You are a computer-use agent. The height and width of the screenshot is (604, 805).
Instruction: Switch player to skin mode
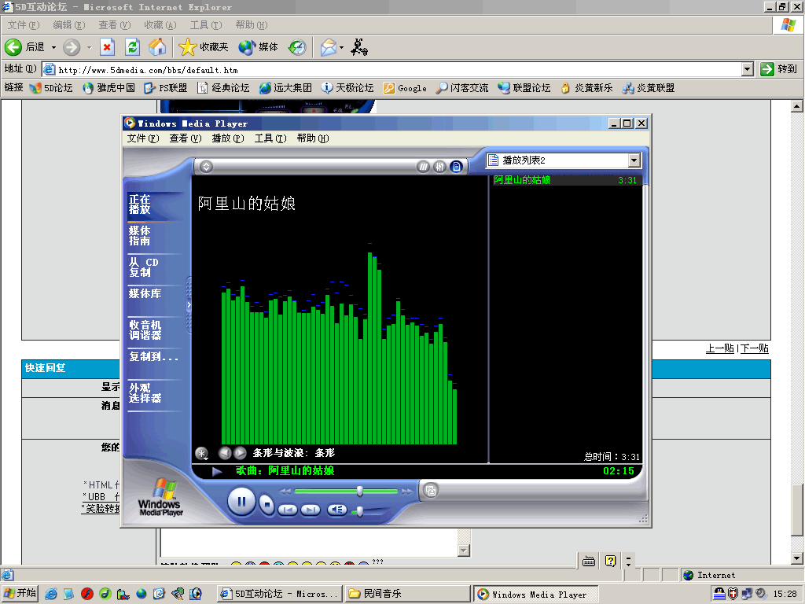coord(431,491)
